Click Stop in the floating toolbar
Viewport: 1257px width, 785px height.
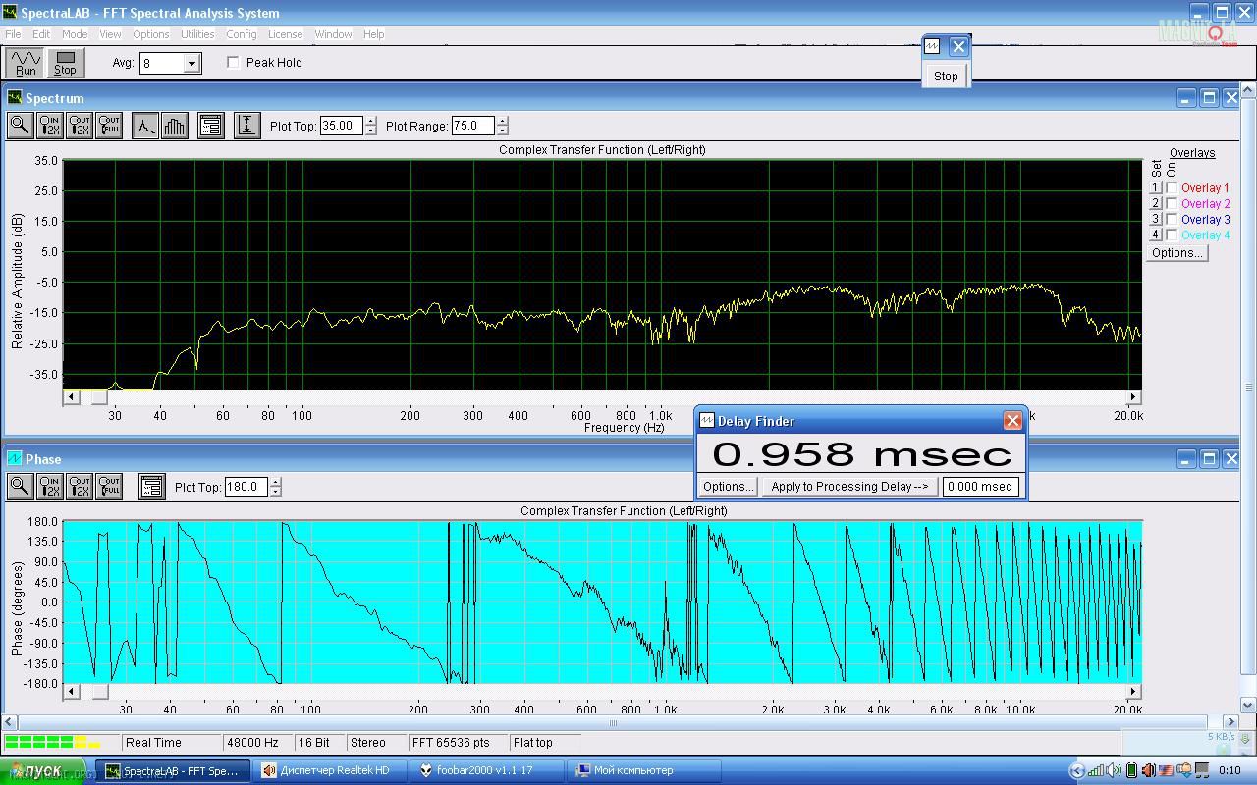coord(946,76)
